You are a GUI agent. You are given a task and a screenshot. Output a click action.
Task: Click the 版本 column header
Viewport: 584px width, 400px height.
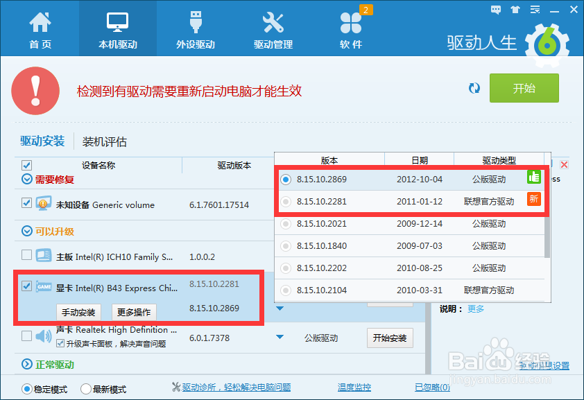[329, 160]
